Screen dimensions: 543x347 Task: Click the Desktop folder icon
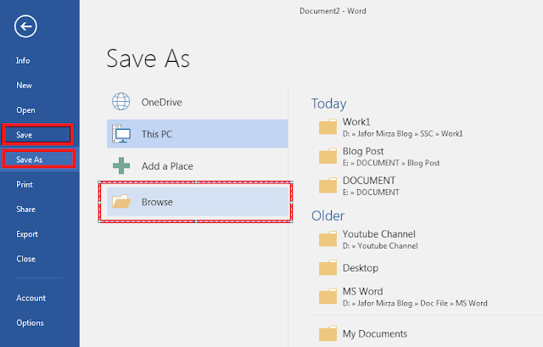point(327,268)
